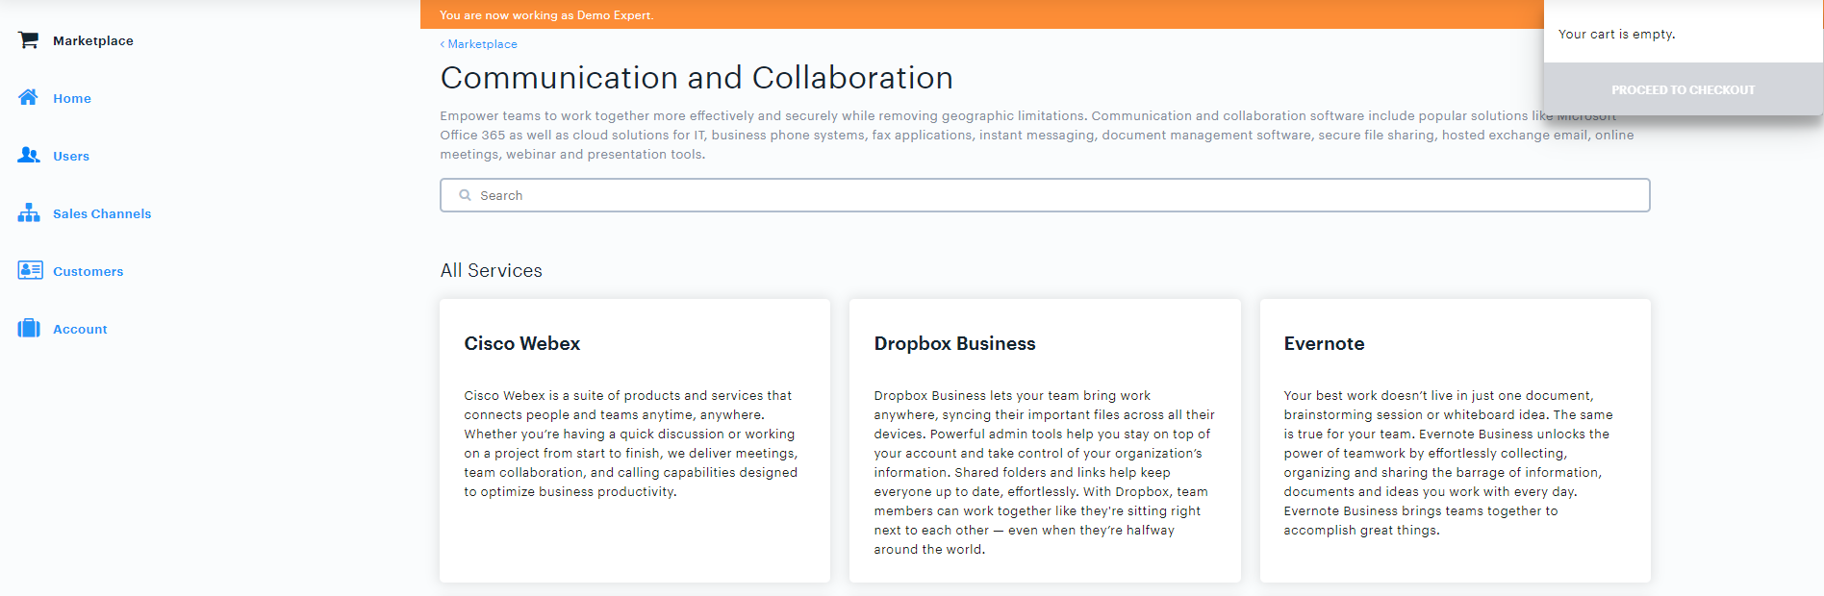Go back via the Marketplace breadcrumb link
The image size is (1824, 596).
(479, 44)
